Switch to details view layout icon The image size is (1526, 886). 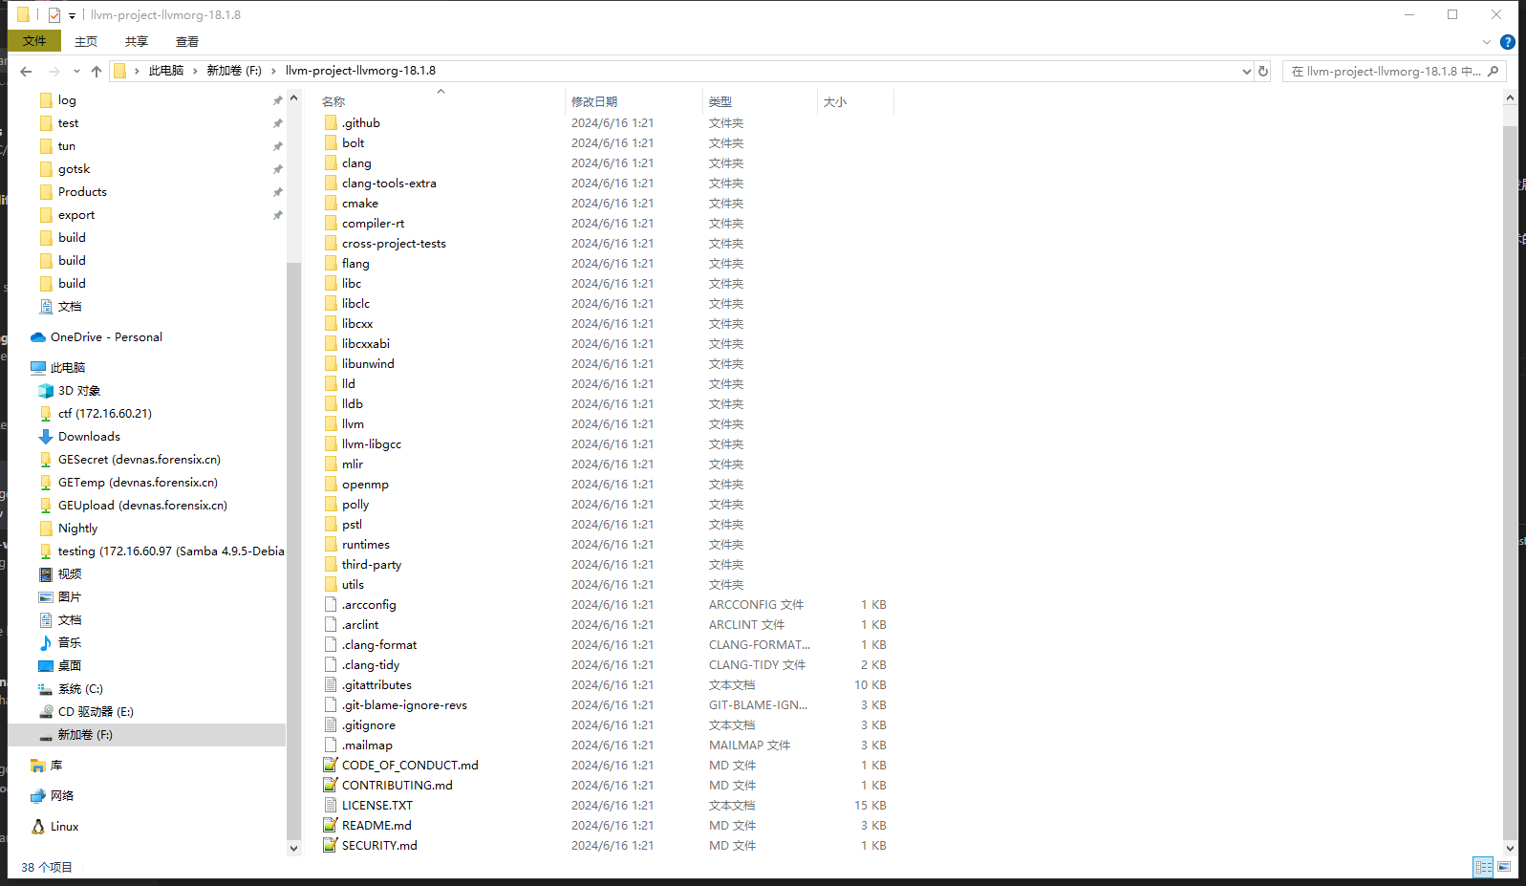point(1483,867)
